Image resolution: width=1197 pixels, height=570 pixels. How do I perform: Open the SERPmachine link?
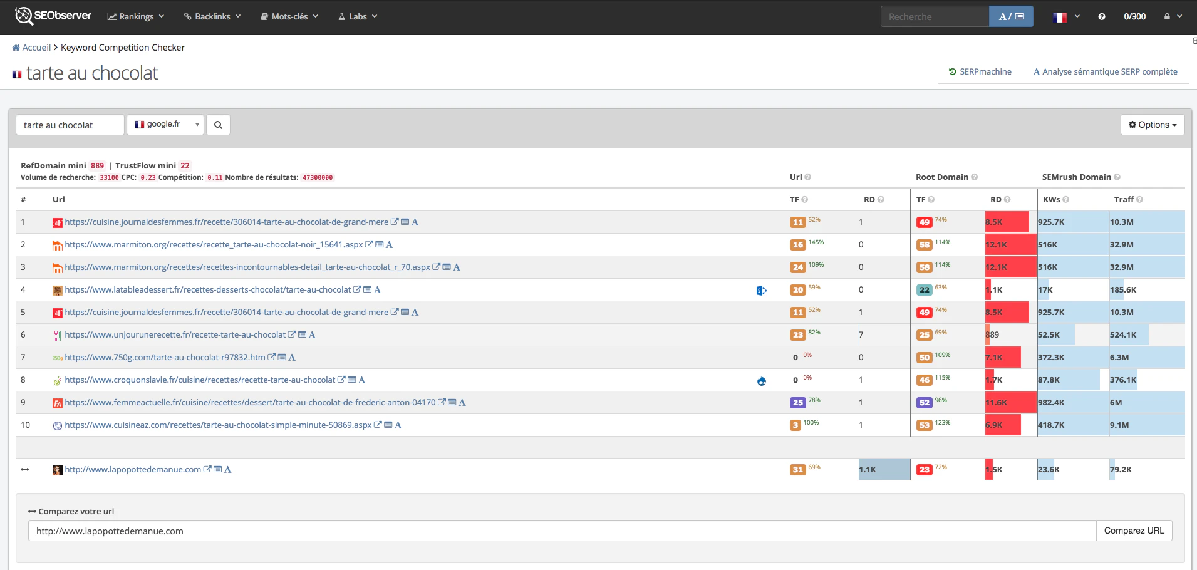tap(980, 71)
